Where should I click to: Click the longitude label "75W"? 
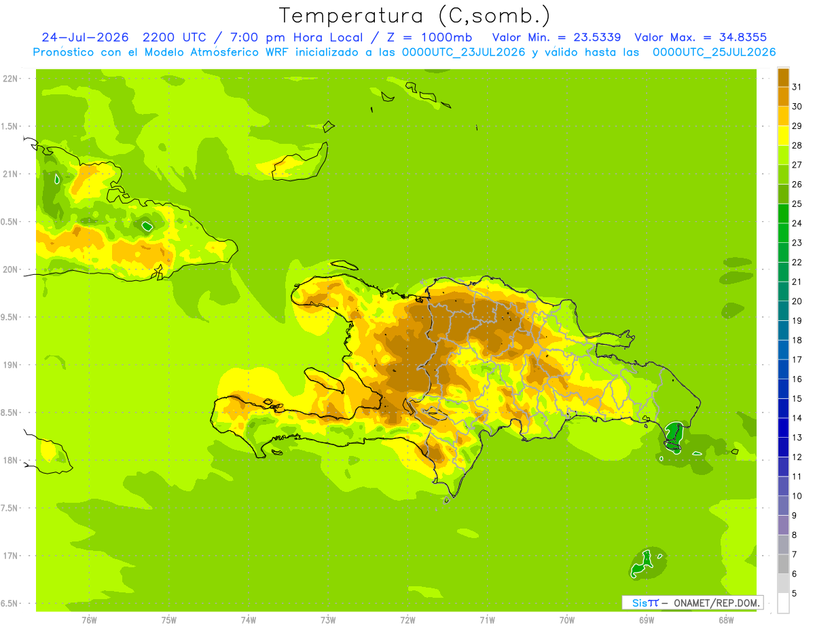click(169, 620)
